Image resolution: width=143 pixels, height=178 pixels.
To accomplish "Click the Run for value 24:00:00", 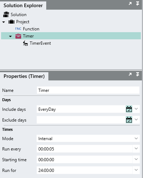I will [46, 170].
